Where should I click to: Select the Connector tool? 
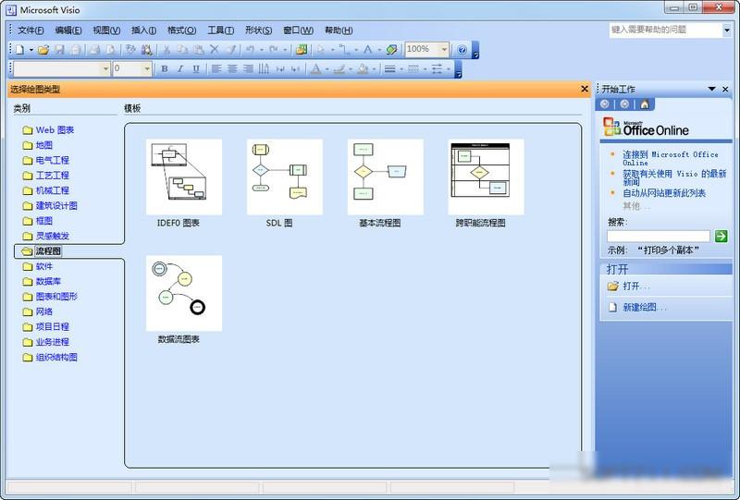pos(344,50)
